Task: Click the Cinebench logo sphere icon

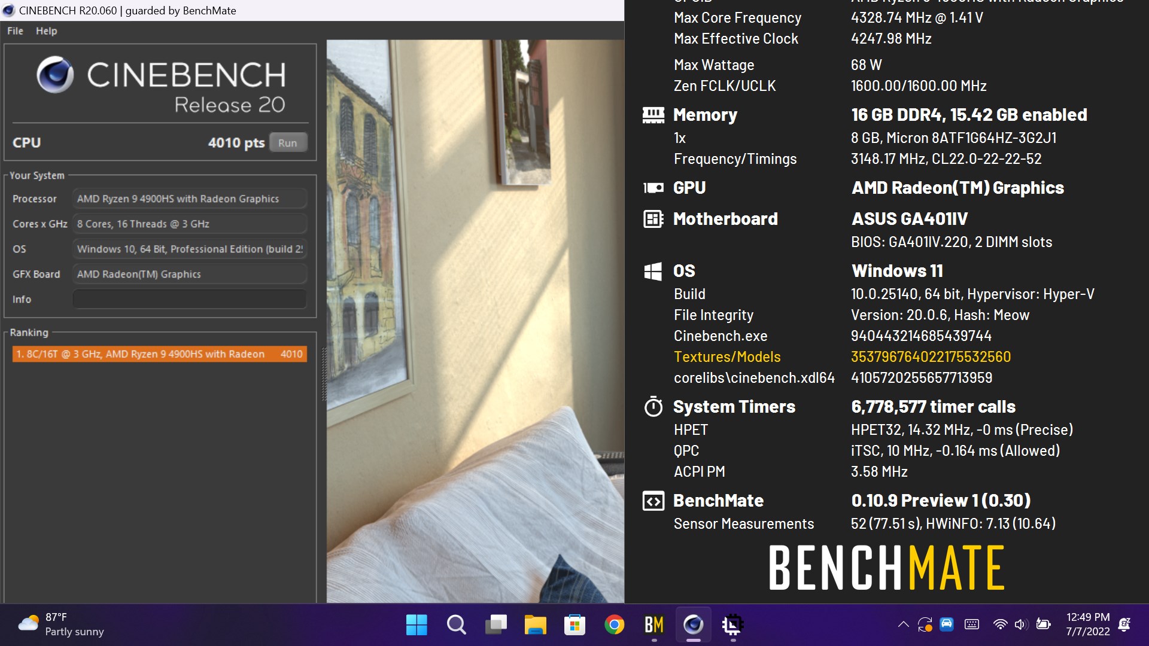Action: (x=55, y=75)
